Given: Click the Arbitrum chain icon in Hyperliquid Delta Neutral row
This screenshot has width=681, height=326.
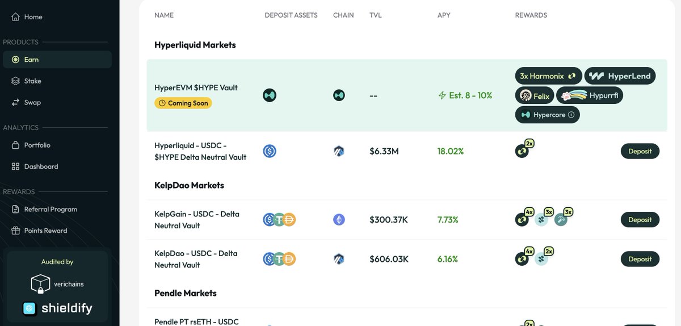Looking at the screenshot, I should pos(339,151).
